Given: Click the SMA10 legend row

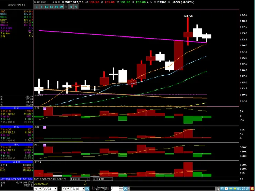Looking at the screenshot, I should 17,14.
